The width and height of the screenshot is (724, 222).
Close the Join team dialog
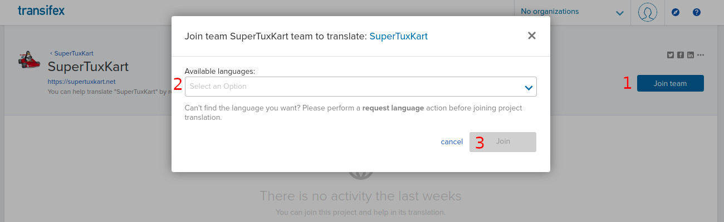[x=532, y=36]
